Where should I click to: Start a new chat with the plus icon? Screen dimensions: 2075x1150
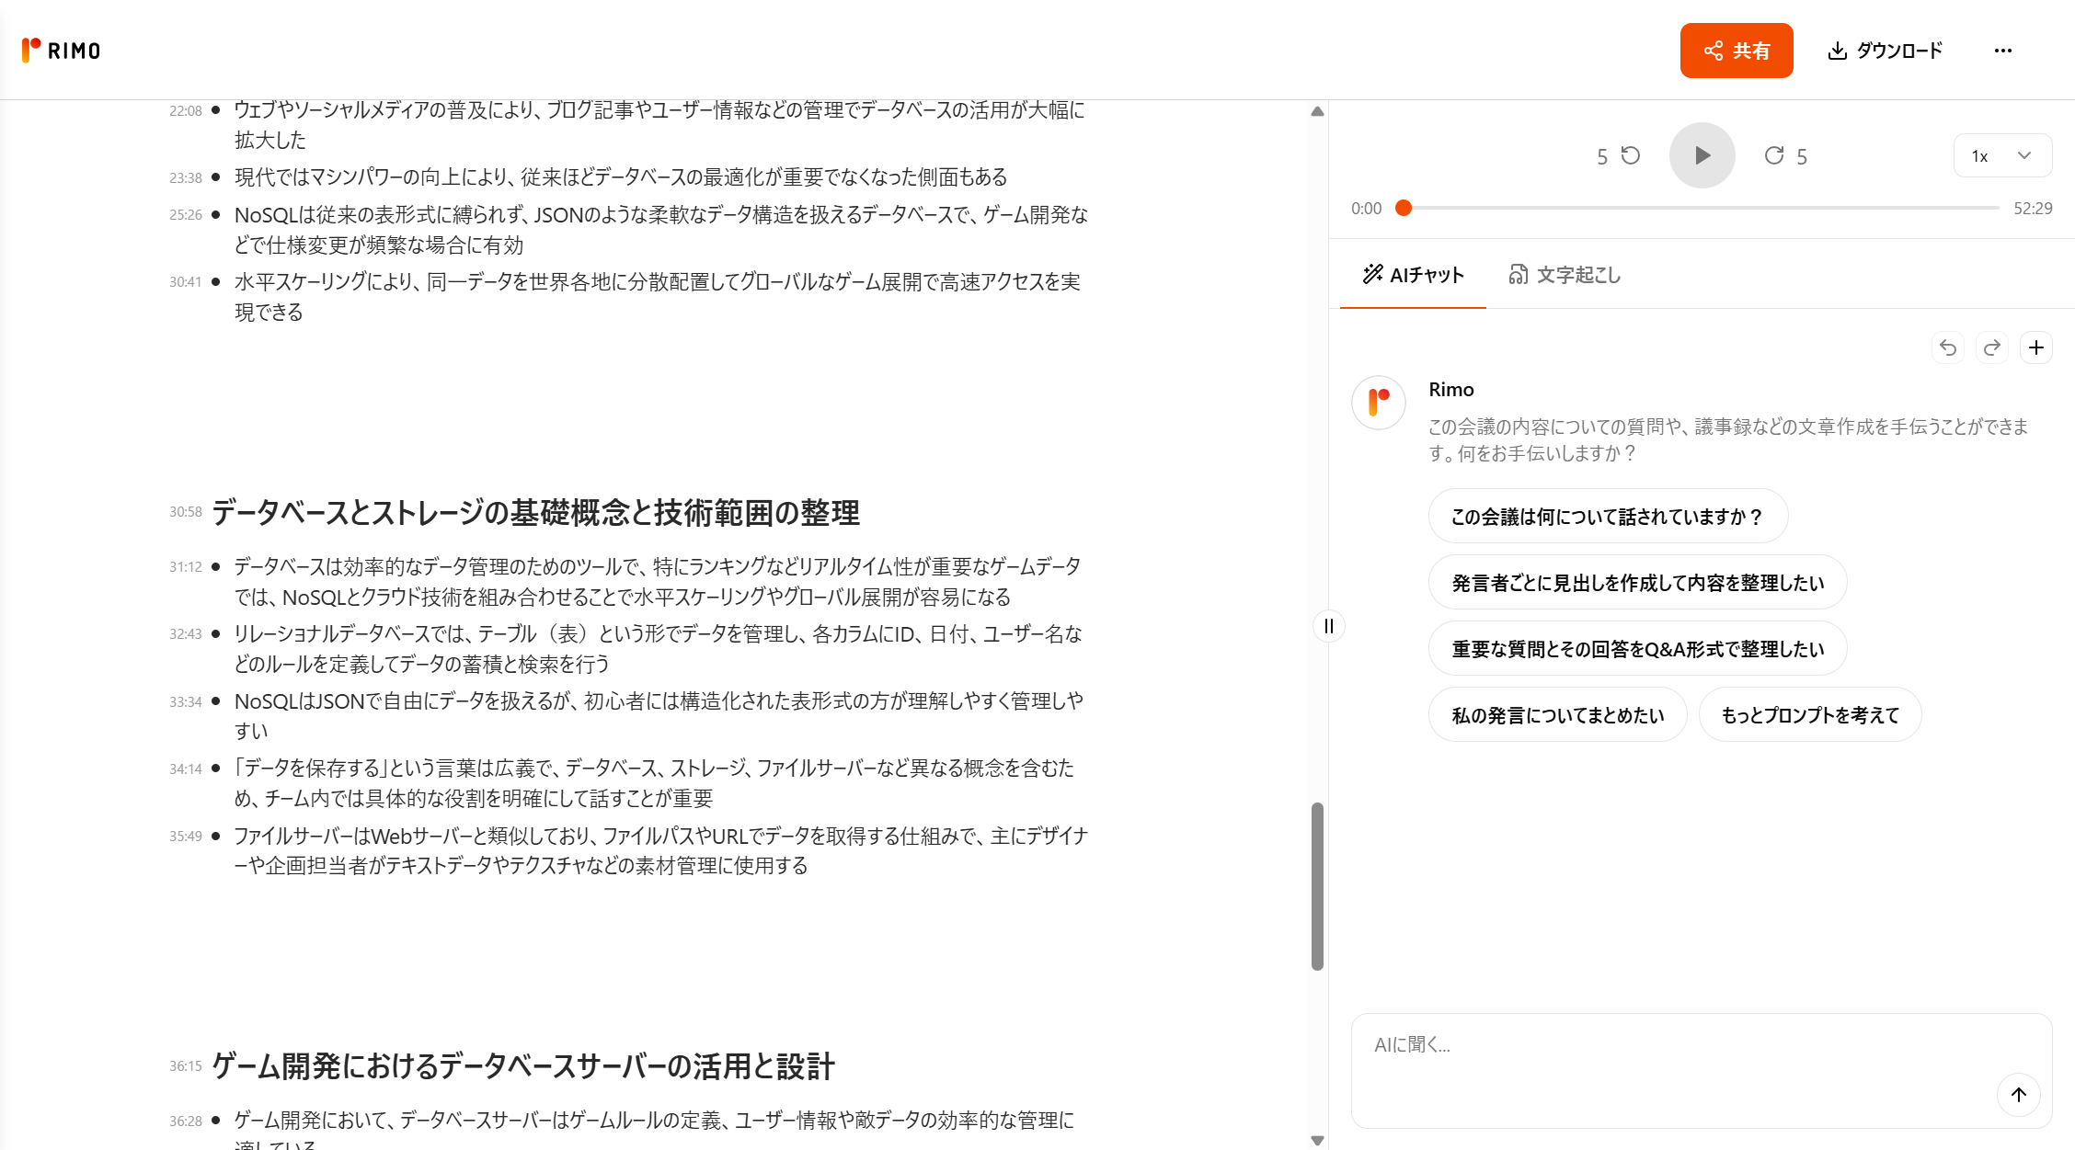(2035, 347)
